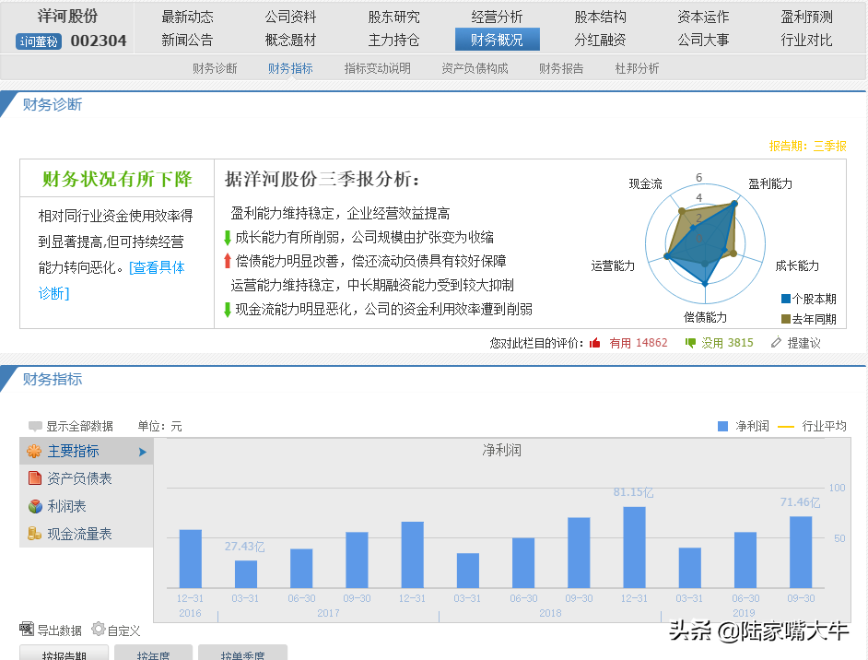Click the 2018 12-31 bar labeled 81.15亿

point(634,547)
